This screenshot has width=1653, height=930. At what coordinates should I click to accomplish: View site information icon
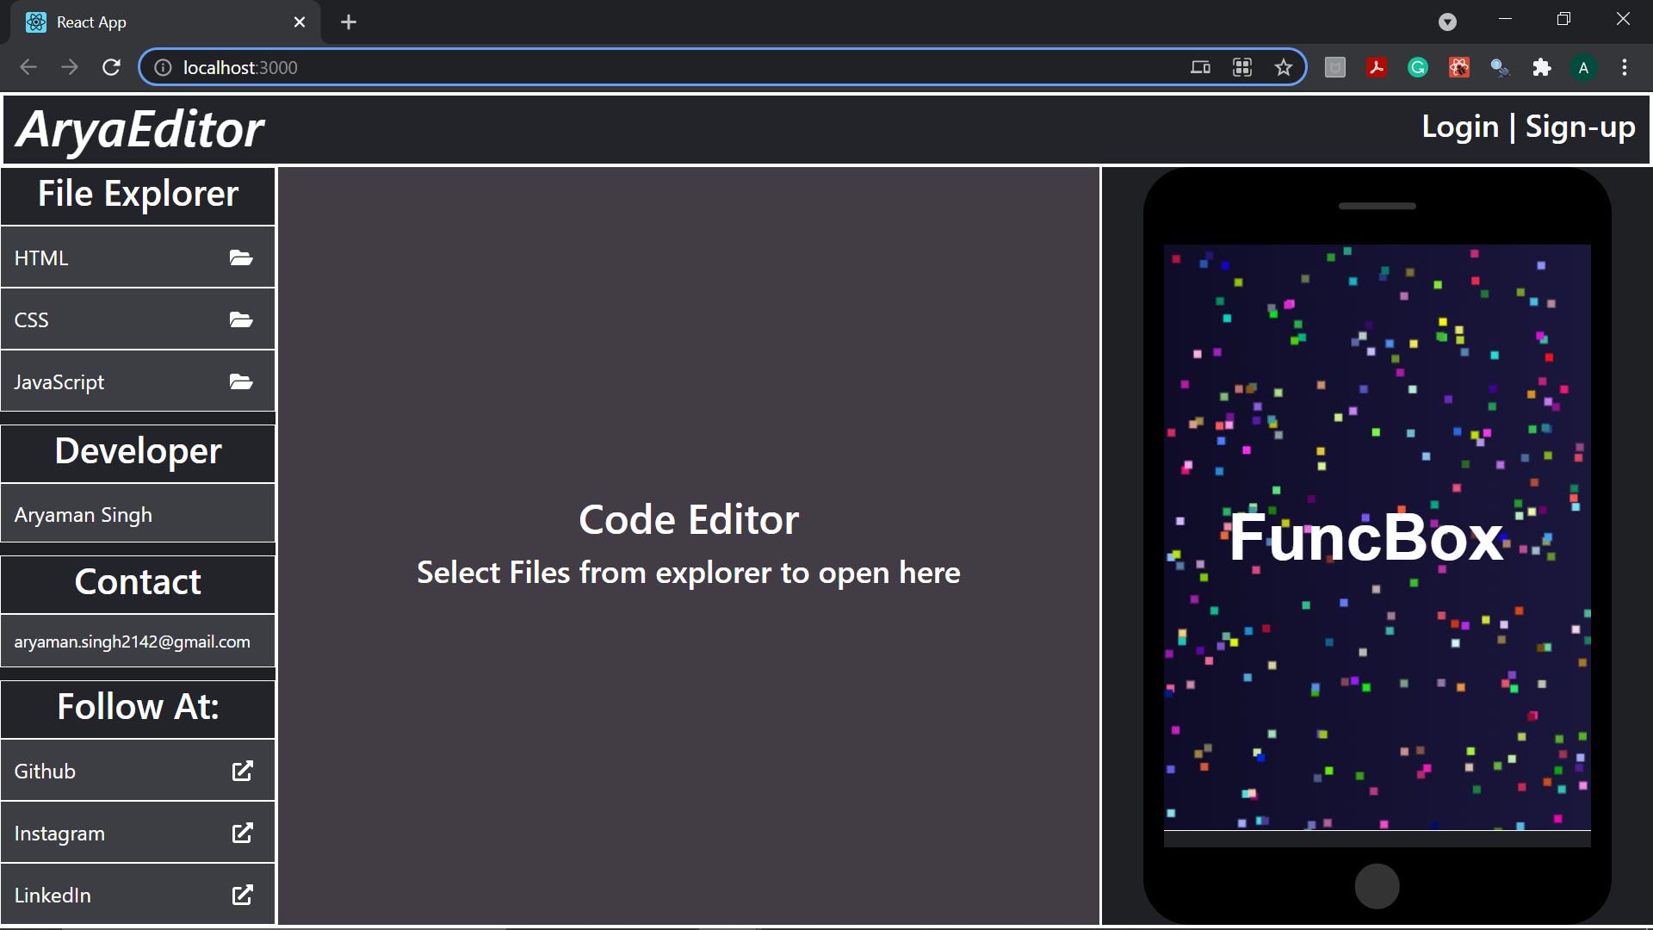(163, 67)
